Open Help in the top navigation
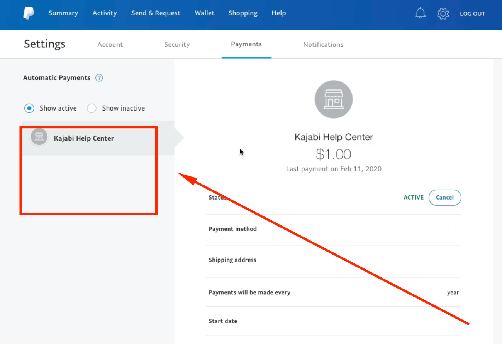 coord(278,13)
